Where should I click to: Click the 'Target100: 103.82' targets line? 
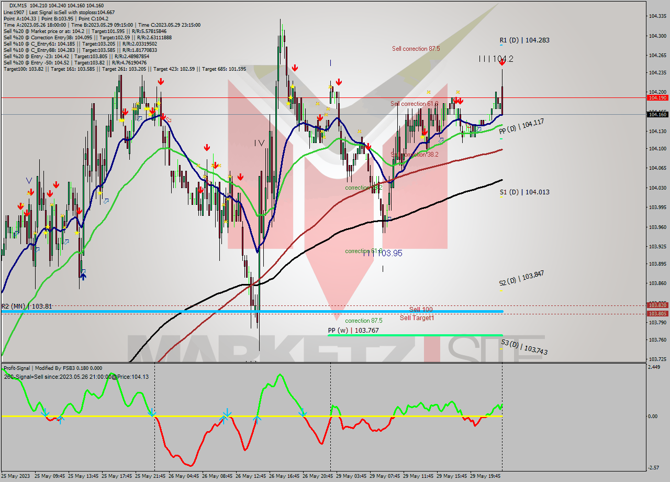(125, 69)
